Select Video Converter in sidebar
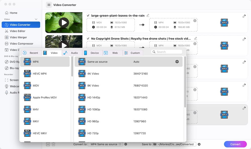This screenshot has height=149, width=251. click(x=21, y=25)
